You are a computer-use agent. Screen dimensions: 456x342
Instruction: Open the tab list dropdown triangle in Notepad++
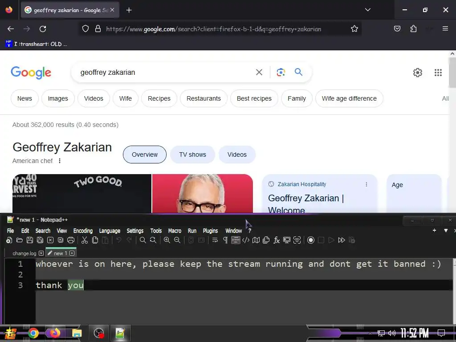[x=446, y=231]
